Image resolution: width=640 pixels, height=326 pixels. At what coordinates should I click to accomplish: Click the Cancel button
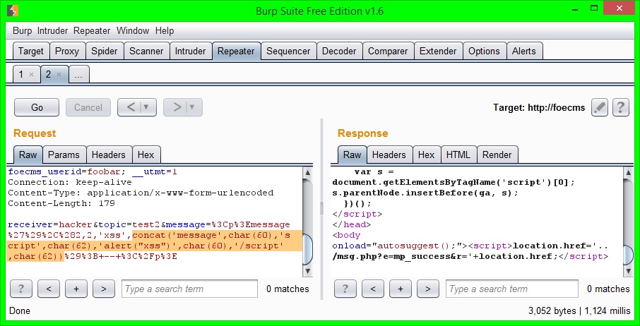pos(88,107)
